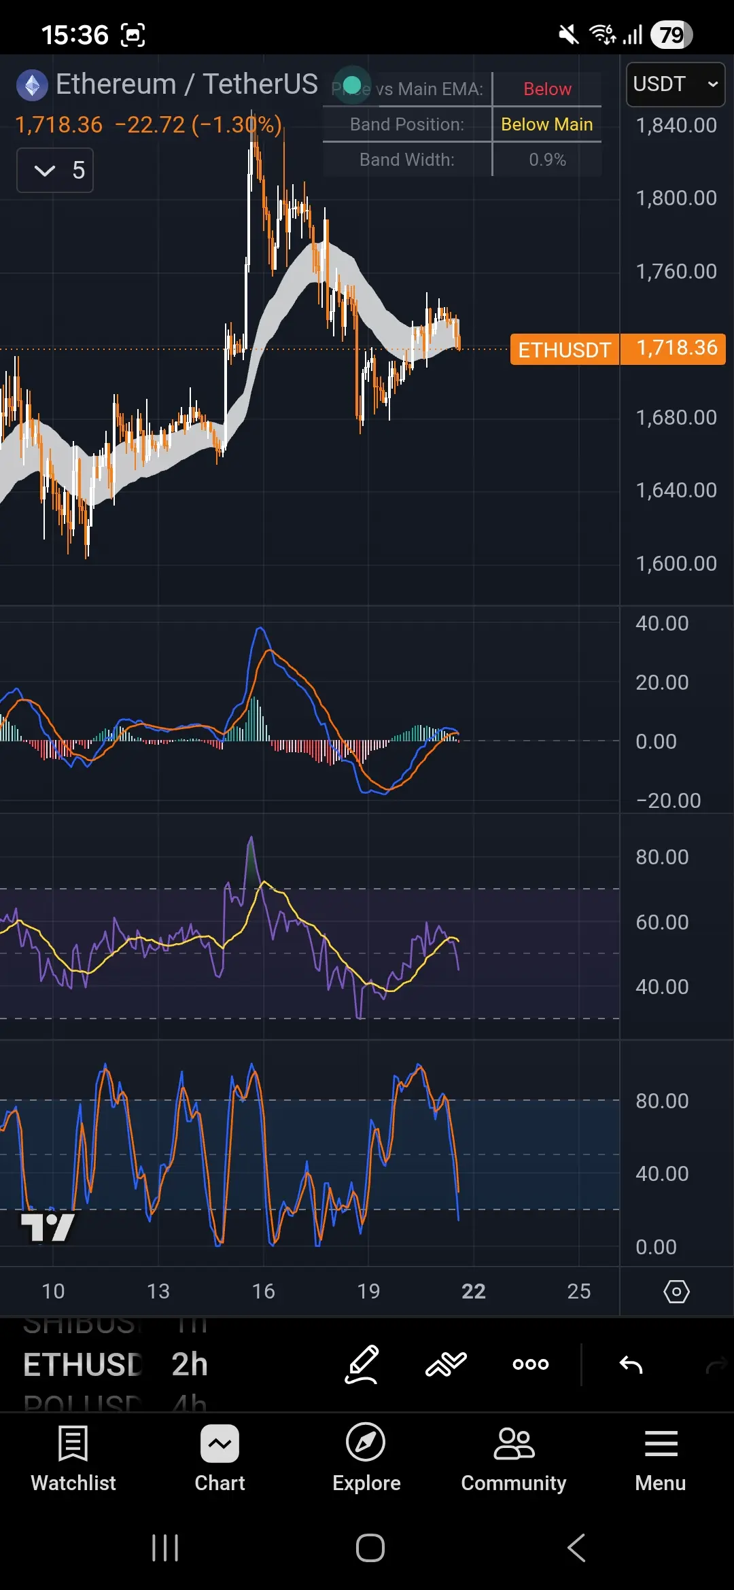Tap the 16 date label on time axis
The height and width of the screenshot is (1590, 734).
click(264, 1291)
